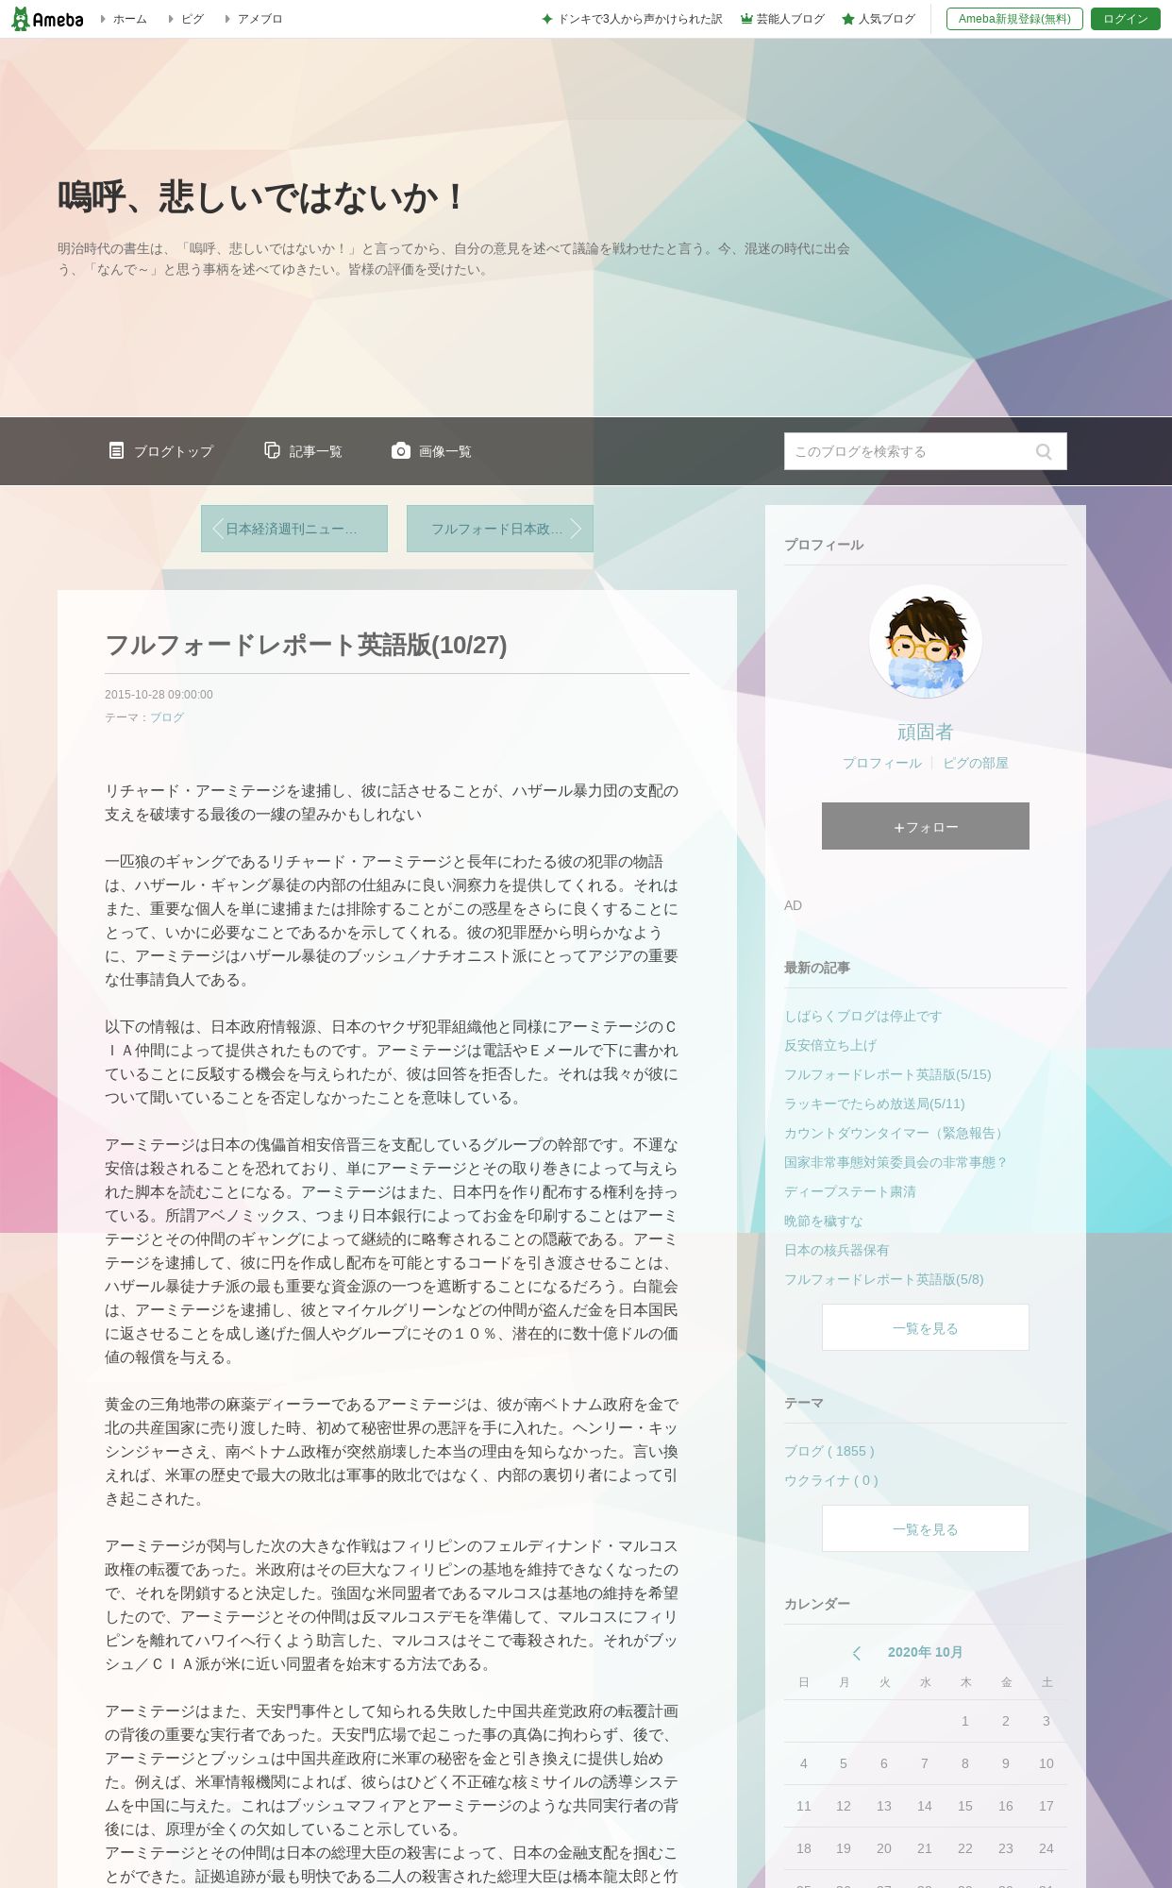This screenshot has height=1888, width=1172.
Task: Open the 頑固者 profile name link
Action: (926, 732)
